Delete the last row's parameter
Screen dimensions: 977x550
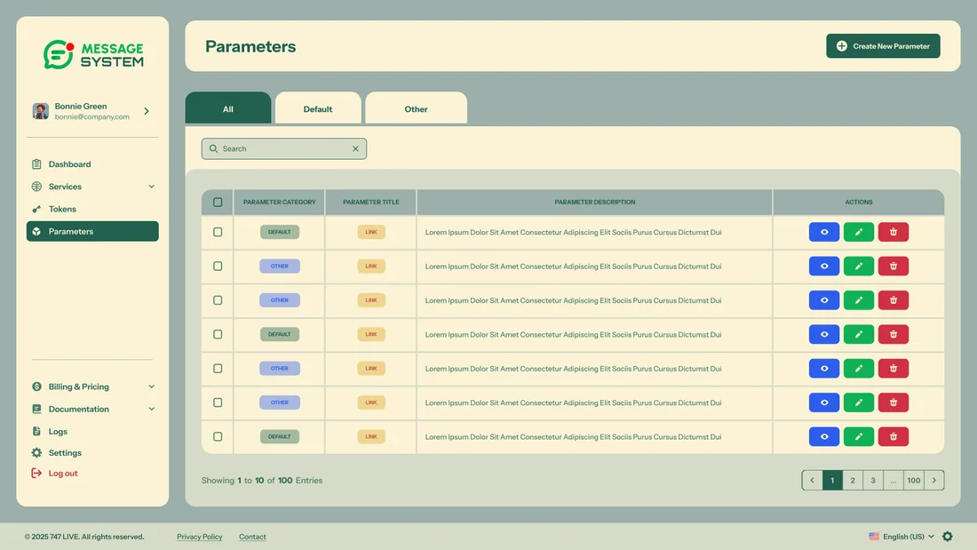893,436
